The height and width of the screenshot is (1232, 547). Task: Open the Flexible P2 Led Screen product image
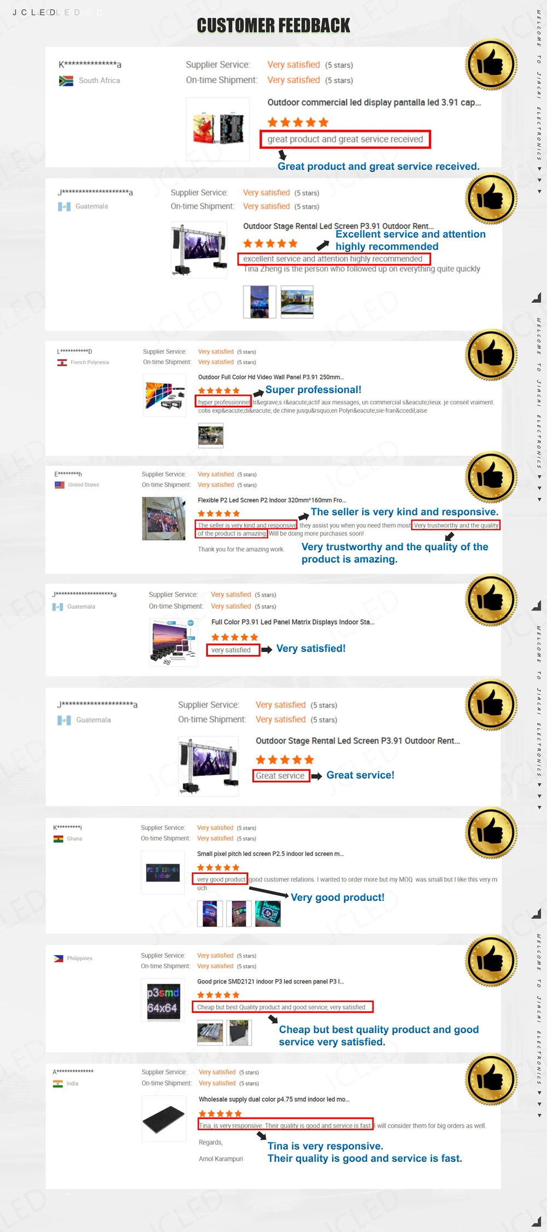click(164, 518)
